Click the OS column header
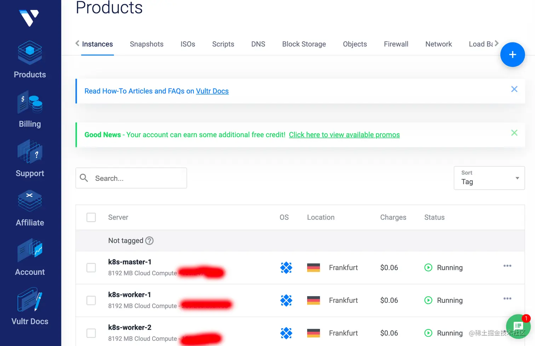Screen dimensions: 535x346 pyautogui.click(x=284, y=217)
